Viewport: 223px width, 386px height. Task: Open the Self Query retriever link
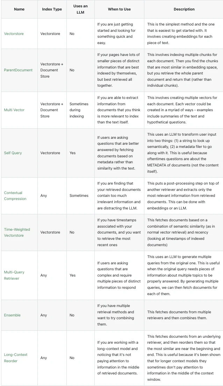coord(13,153)
